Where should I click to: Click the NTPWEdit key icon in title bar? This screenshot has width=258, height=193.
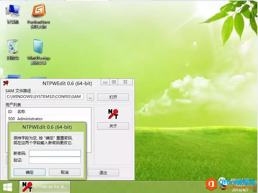pos(6,83)
